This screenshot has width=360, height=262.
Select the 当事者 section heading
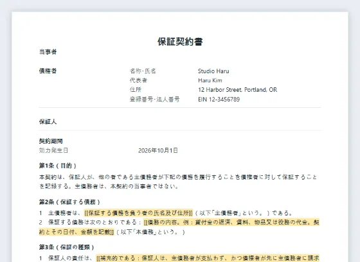(x=48, y=52)
